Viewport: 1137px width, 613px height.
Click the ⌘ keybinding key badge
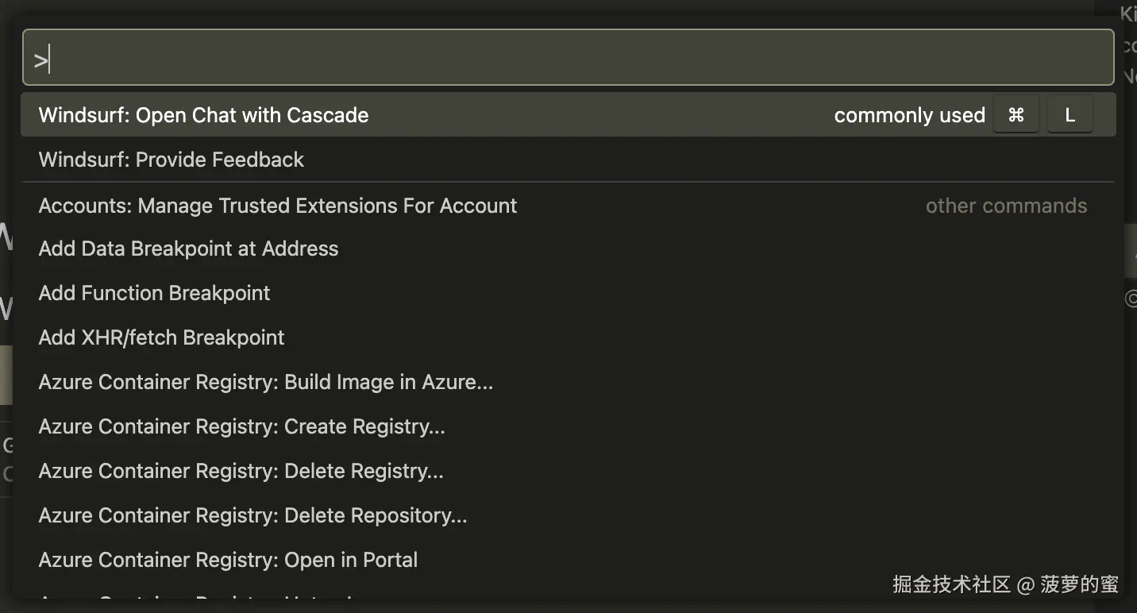coord(1016,115)
